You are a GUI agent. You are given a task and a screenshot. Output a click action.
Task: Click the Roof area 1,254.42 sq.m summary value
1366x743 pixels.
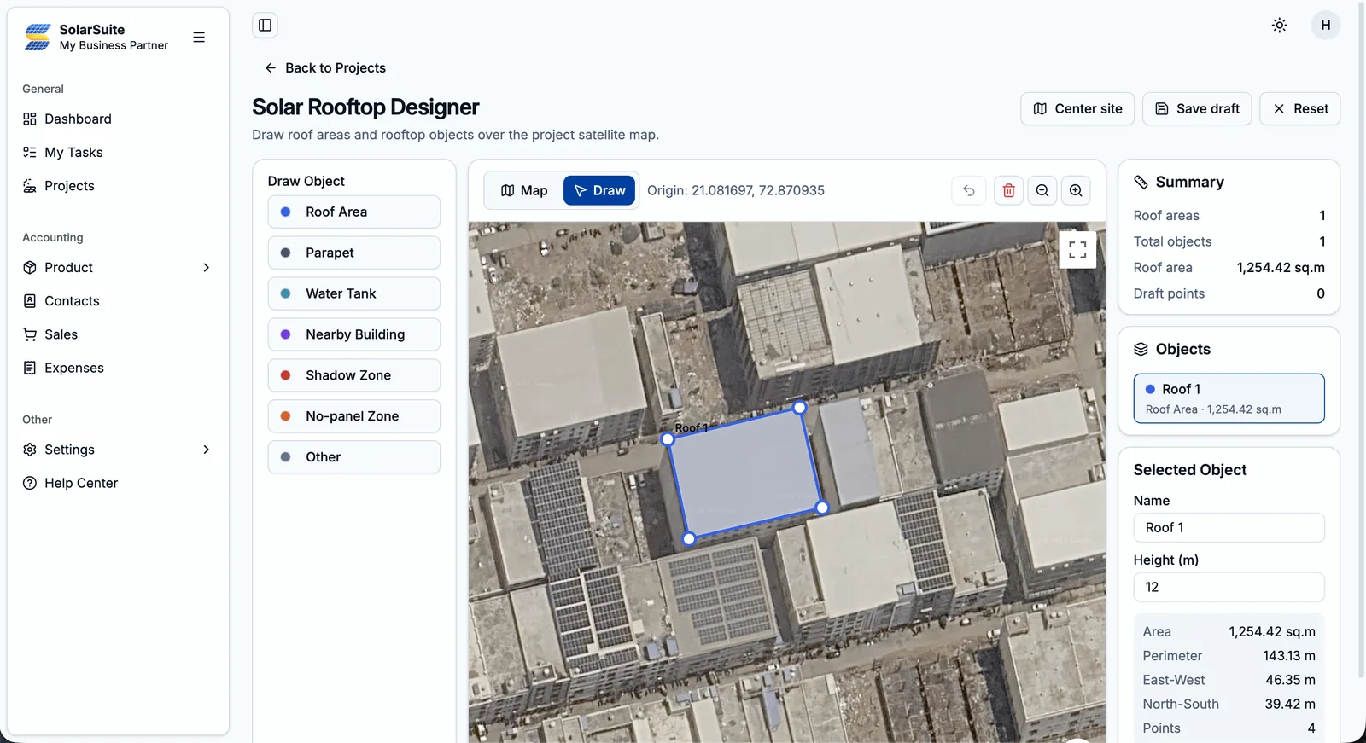pyautogui.click(x=1281, y=268)
